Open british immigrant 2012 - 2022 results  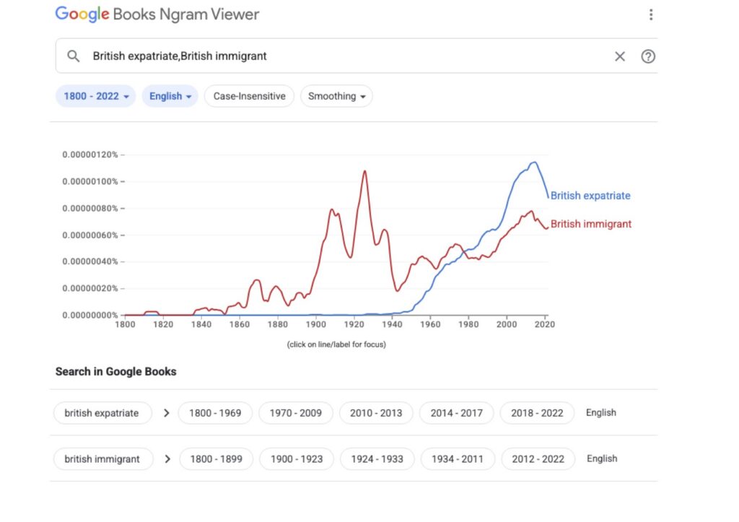pos(538,458)
